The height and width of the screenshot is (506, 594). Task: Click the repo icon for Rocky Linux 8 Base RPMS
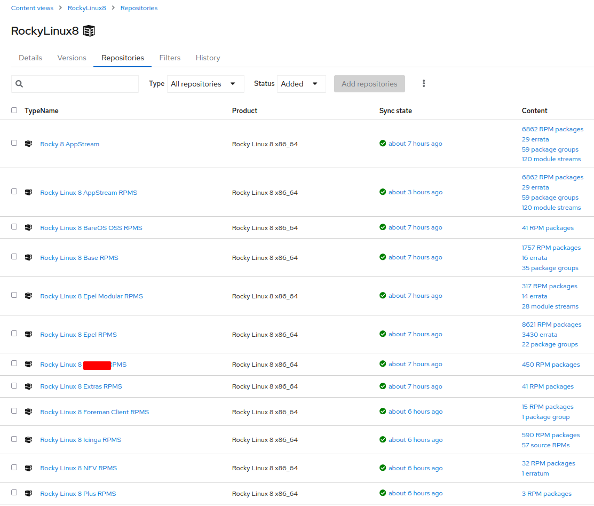28,257
